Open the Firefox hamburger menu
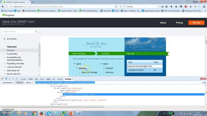The width and height of the screenshot is (207, 116). coord(204,6)
